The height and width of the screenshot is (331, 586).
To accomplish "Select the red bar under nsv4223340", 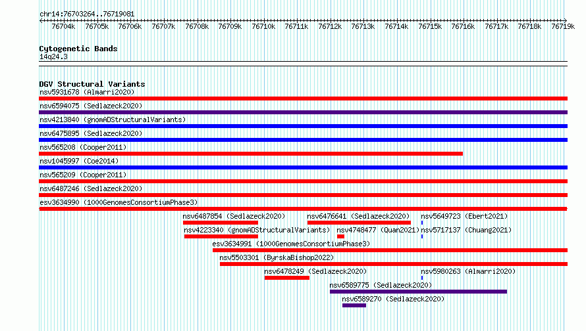I will pos(221,236).
